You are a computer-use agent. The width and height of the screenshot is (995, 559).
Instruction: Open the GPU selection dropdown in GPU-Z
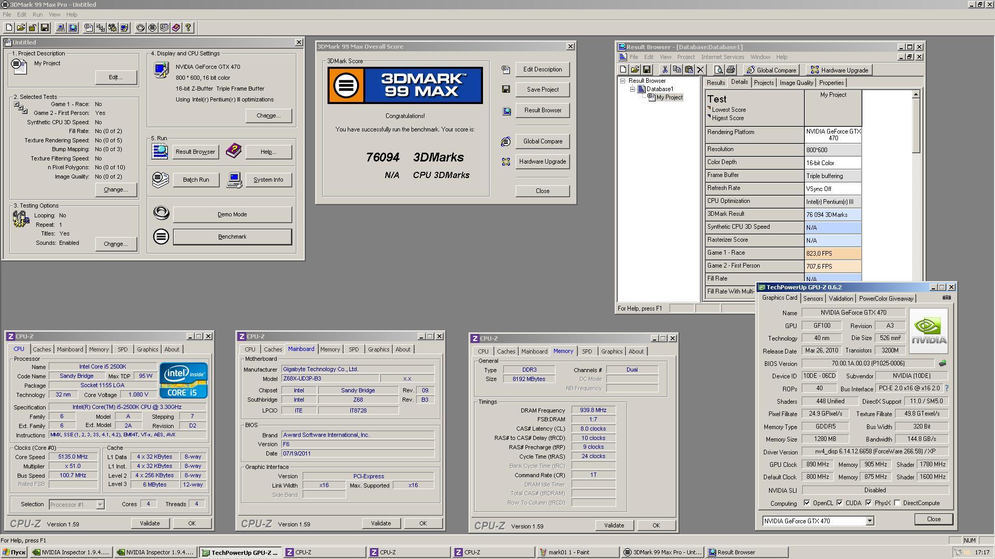click(870, 521)
